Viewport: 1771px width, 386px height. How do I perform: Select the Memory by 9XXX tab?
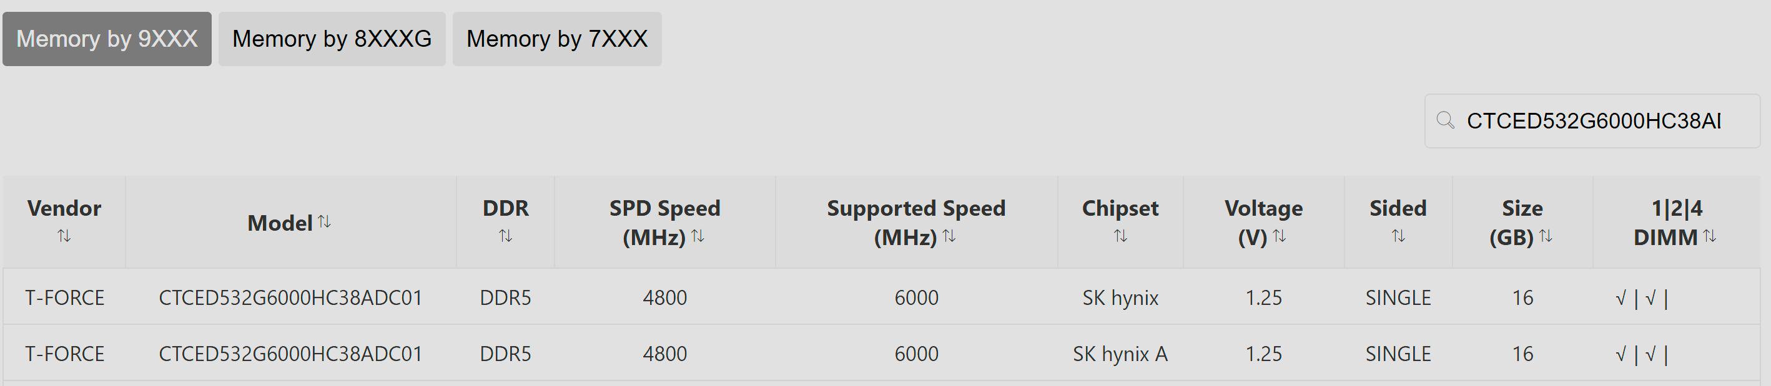107,39
